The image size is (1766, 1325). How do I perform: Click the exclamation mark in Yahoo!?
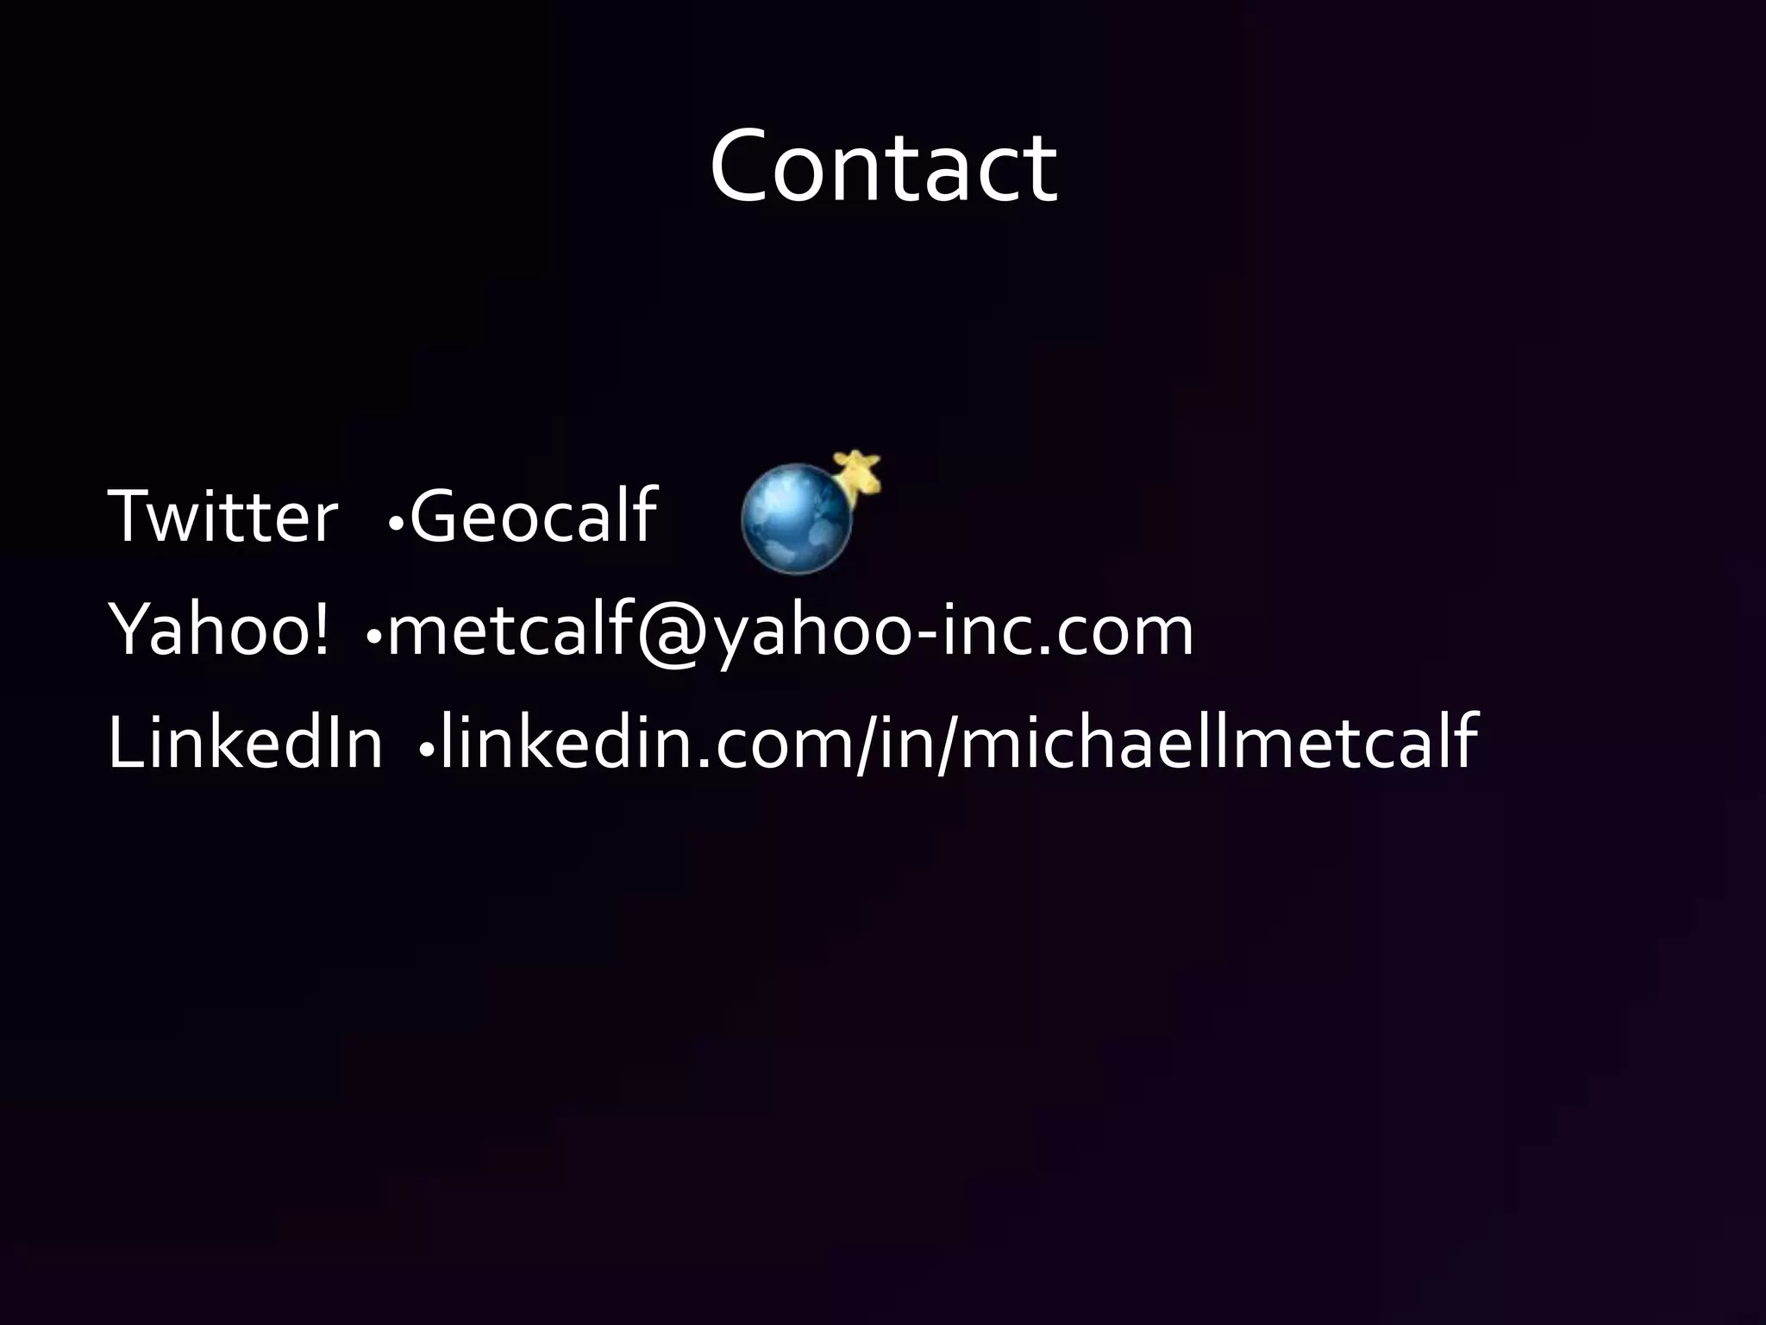point(320,630)
